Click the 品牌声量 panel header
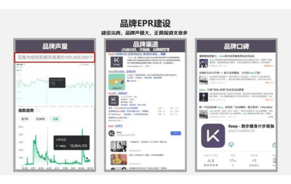 55,46
